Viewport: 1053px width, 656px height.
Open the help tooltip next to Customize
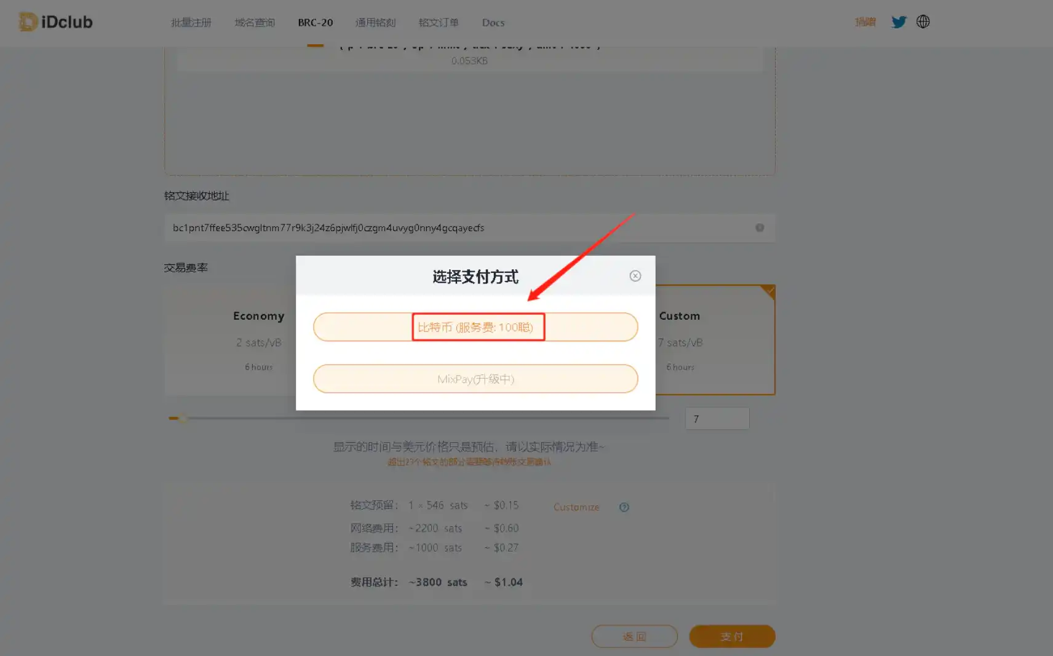pyautogui.click(x=624, y=507)
